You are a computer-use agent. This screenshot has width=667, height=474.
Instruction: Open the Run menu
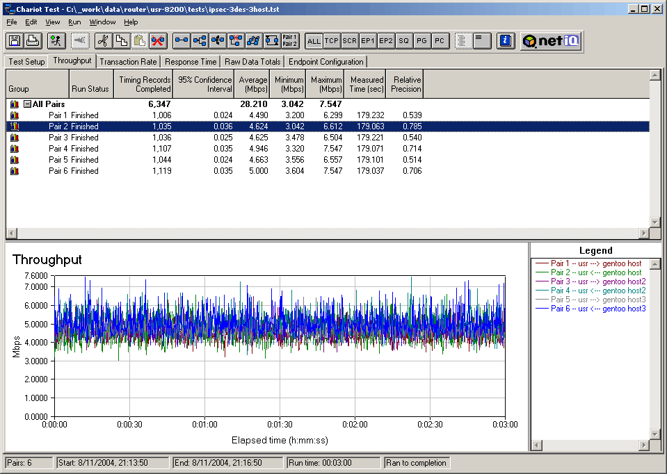pos(74,22)
